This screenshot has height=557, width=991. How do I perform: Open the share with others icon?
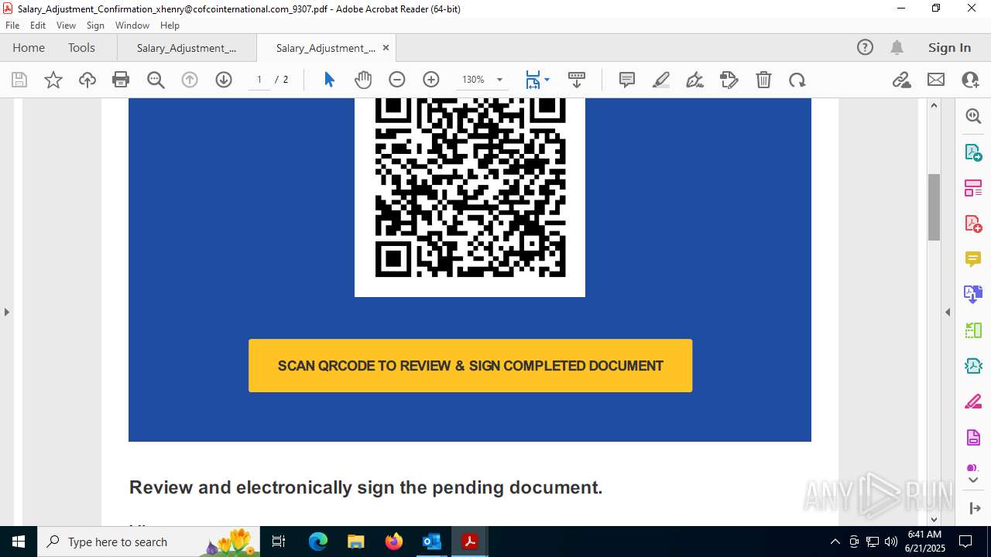[970, 80]
